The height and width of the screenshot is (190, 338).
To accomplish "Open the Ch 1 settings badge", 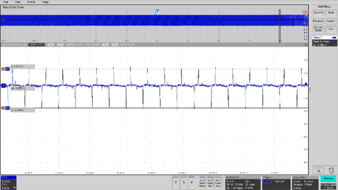I will click(x=9, y=183).
